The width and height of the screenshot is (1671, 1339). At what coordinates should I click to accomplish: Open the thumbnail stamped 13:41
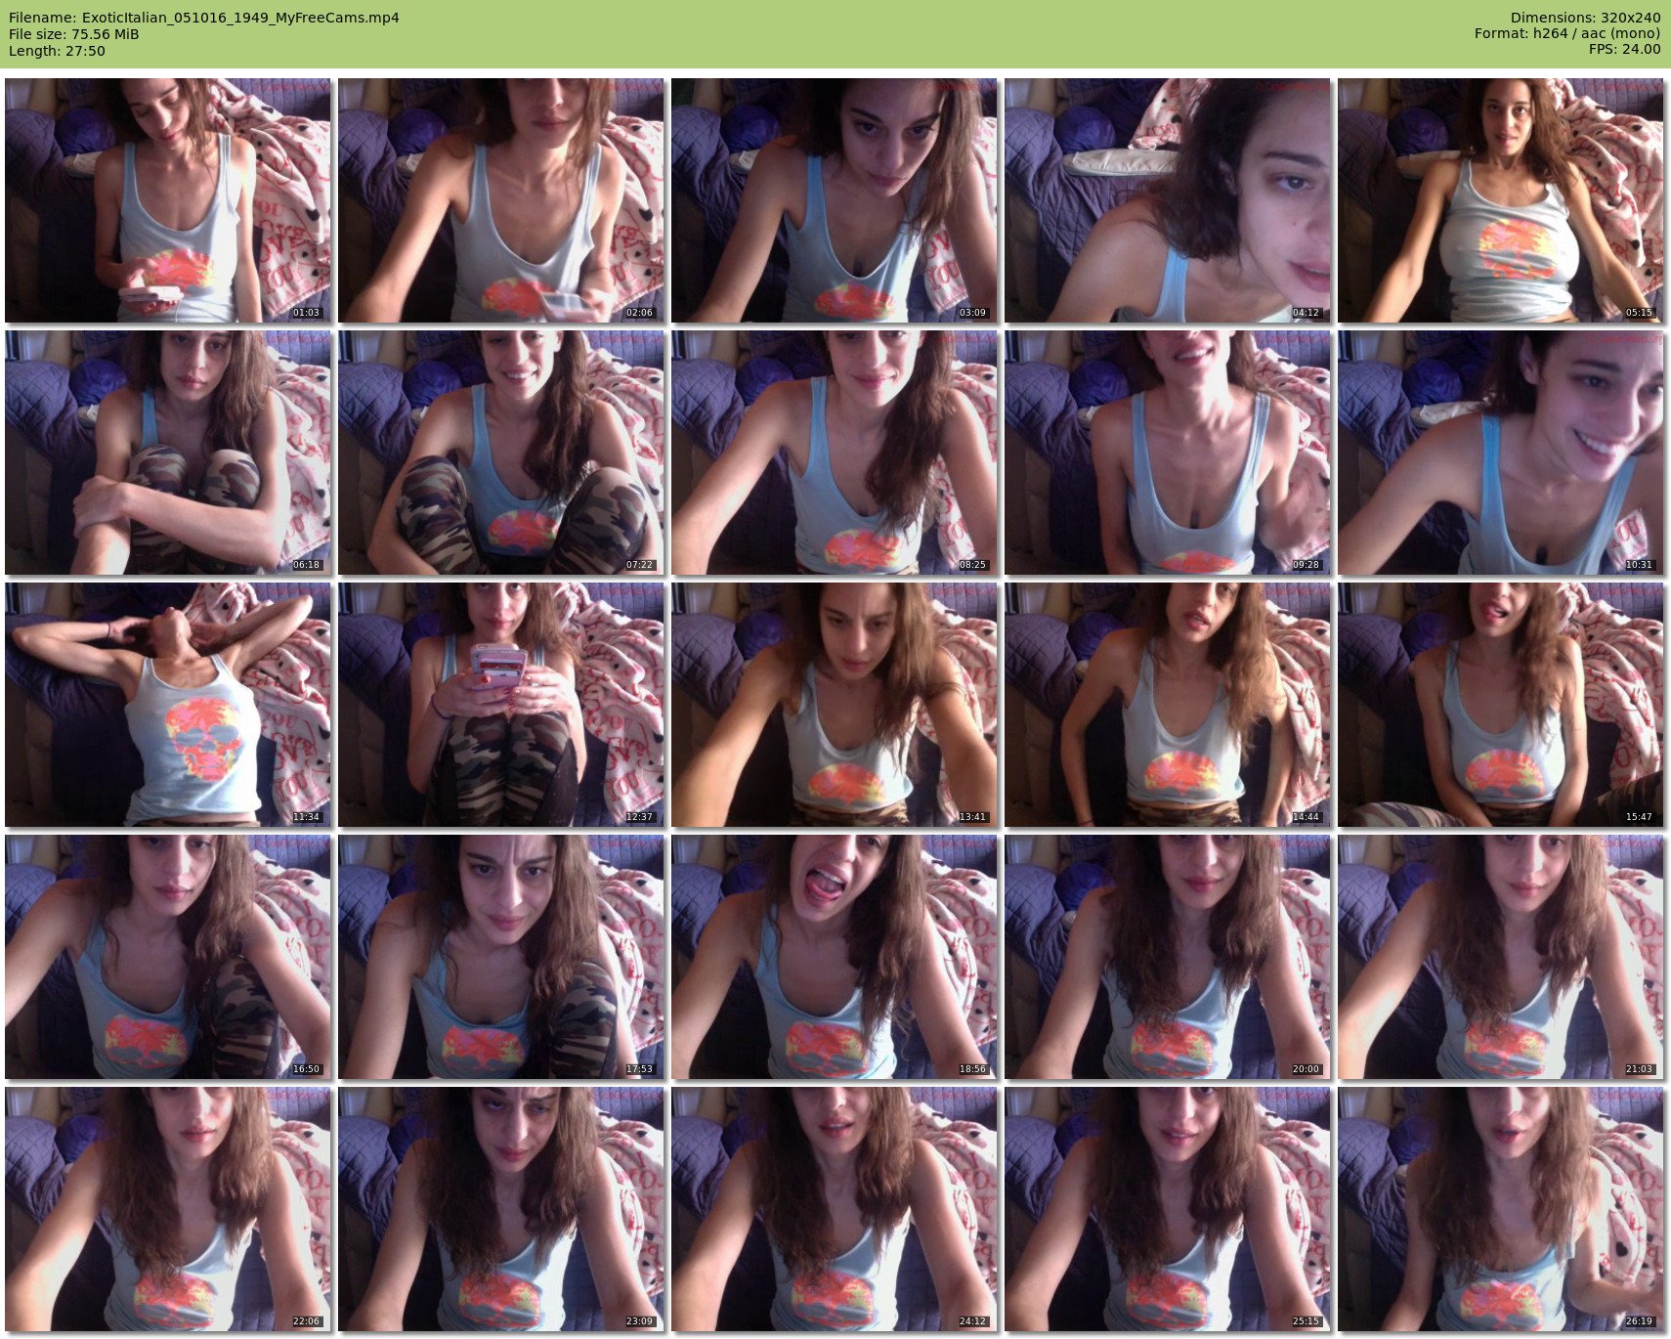click(x=834, y=705)
